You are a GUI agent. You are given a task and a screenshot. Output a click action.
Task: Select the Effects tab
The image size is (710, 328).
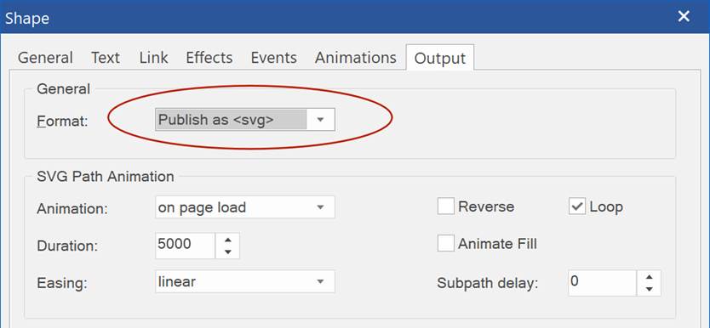(209, 58)
